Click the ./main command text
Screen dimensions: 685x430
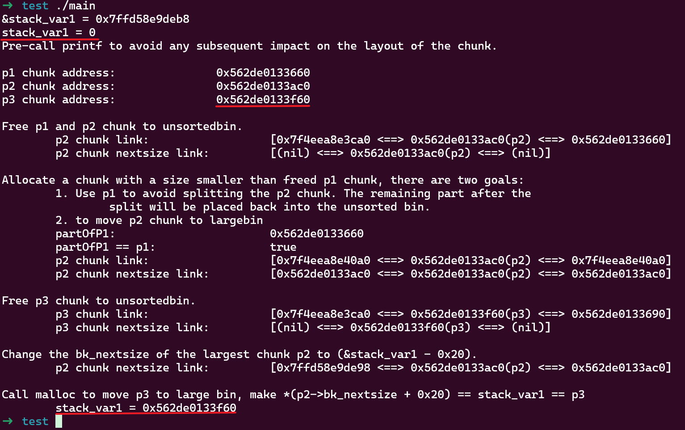coord(75,6)
